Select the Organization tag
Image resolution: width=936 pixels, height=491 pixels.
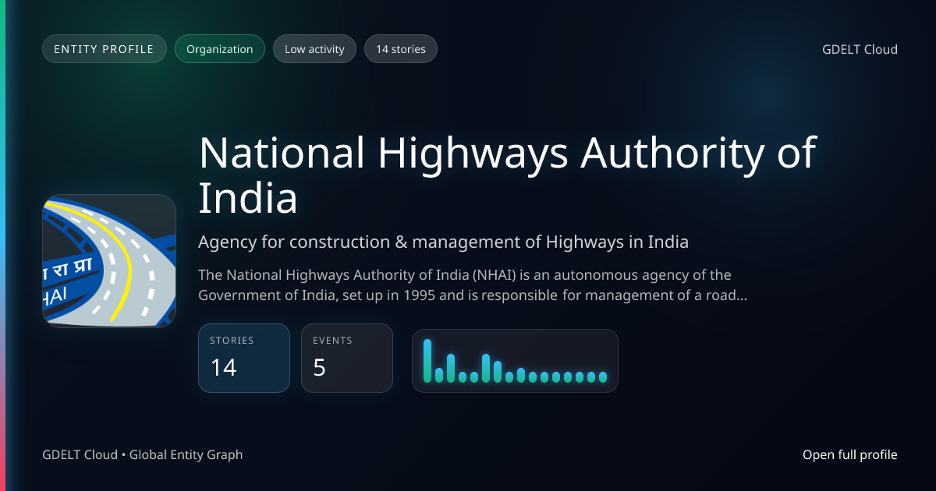tap(220, 49)
